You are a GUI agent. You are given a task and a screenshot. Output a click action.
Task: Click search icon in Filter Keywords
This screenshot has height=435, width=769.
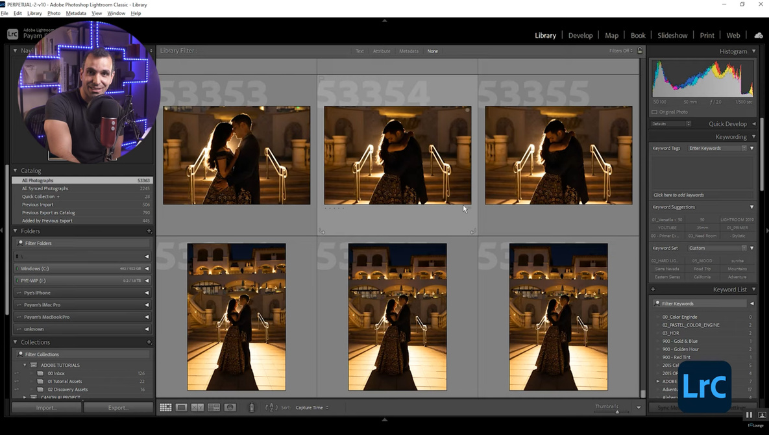point(657,304)
